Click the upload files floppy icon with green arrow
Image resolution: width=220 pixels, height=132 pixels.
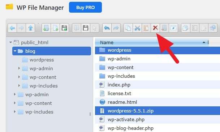64,28
